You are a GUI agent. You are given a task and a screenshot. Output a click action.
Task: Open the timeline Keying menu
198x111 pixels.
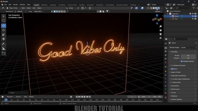(19, 97)
